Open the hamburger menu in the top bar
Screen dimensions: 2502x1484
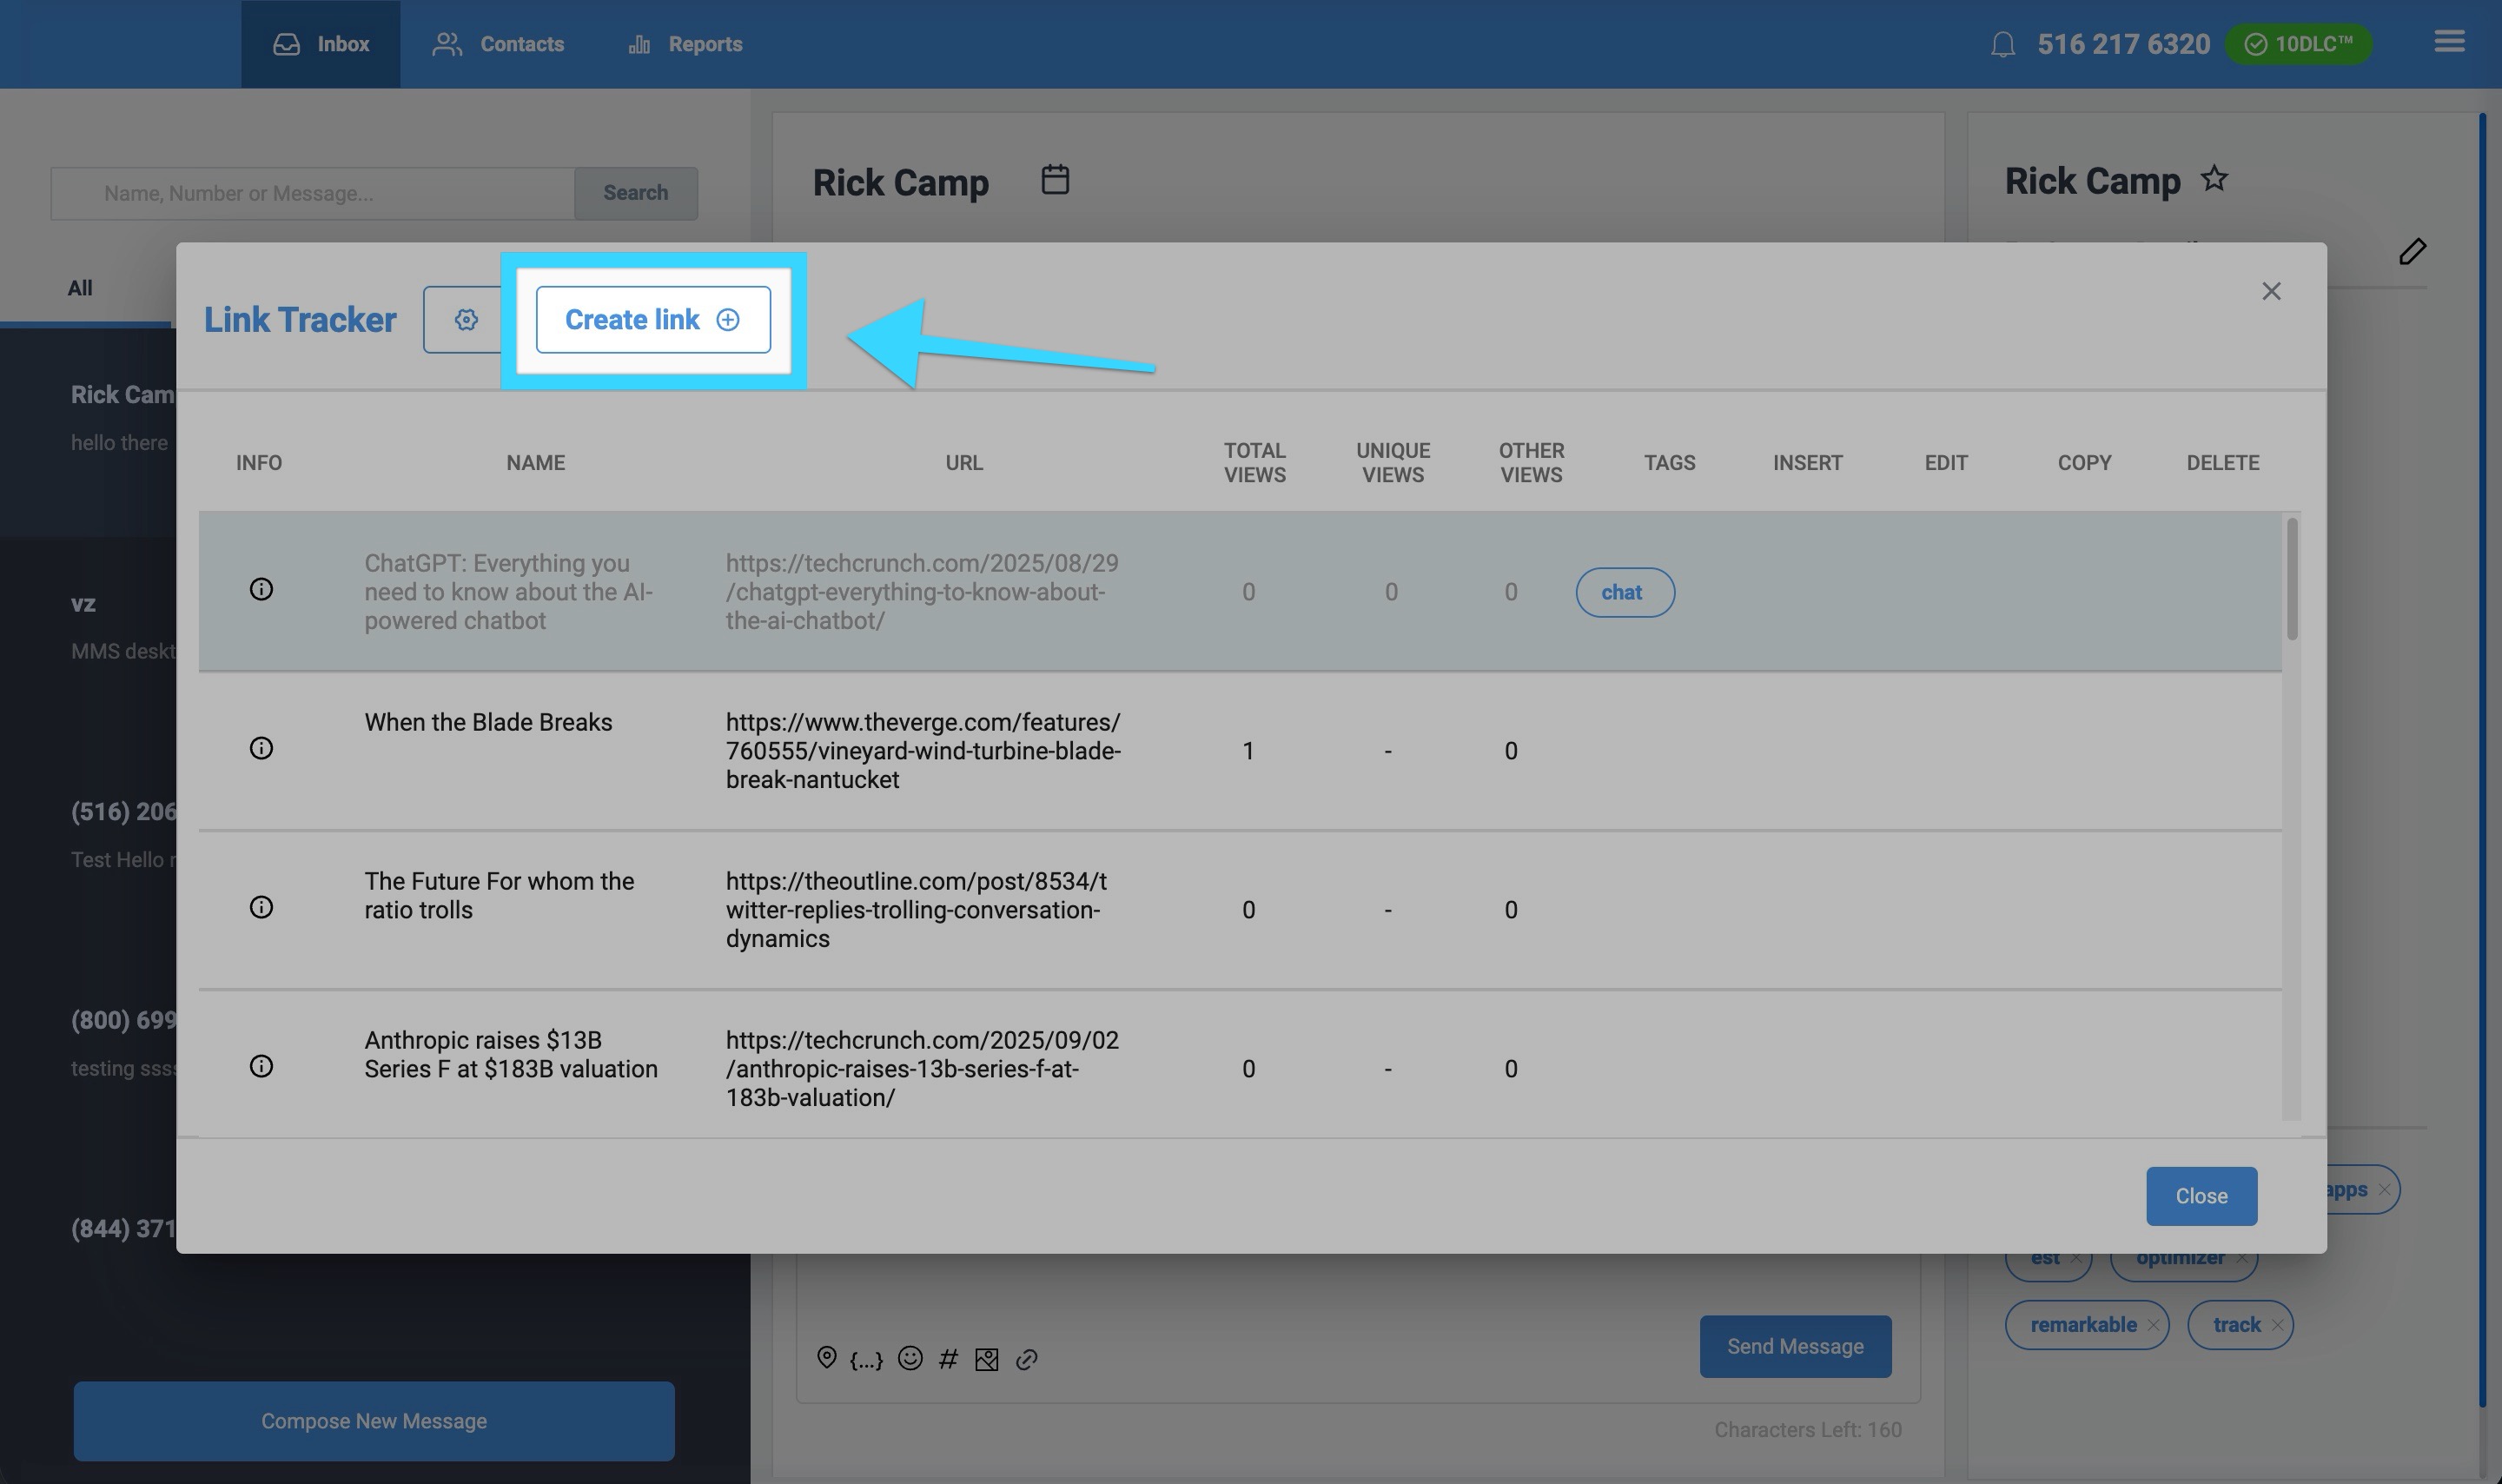pyautogui.click(x=2449, y=42)
